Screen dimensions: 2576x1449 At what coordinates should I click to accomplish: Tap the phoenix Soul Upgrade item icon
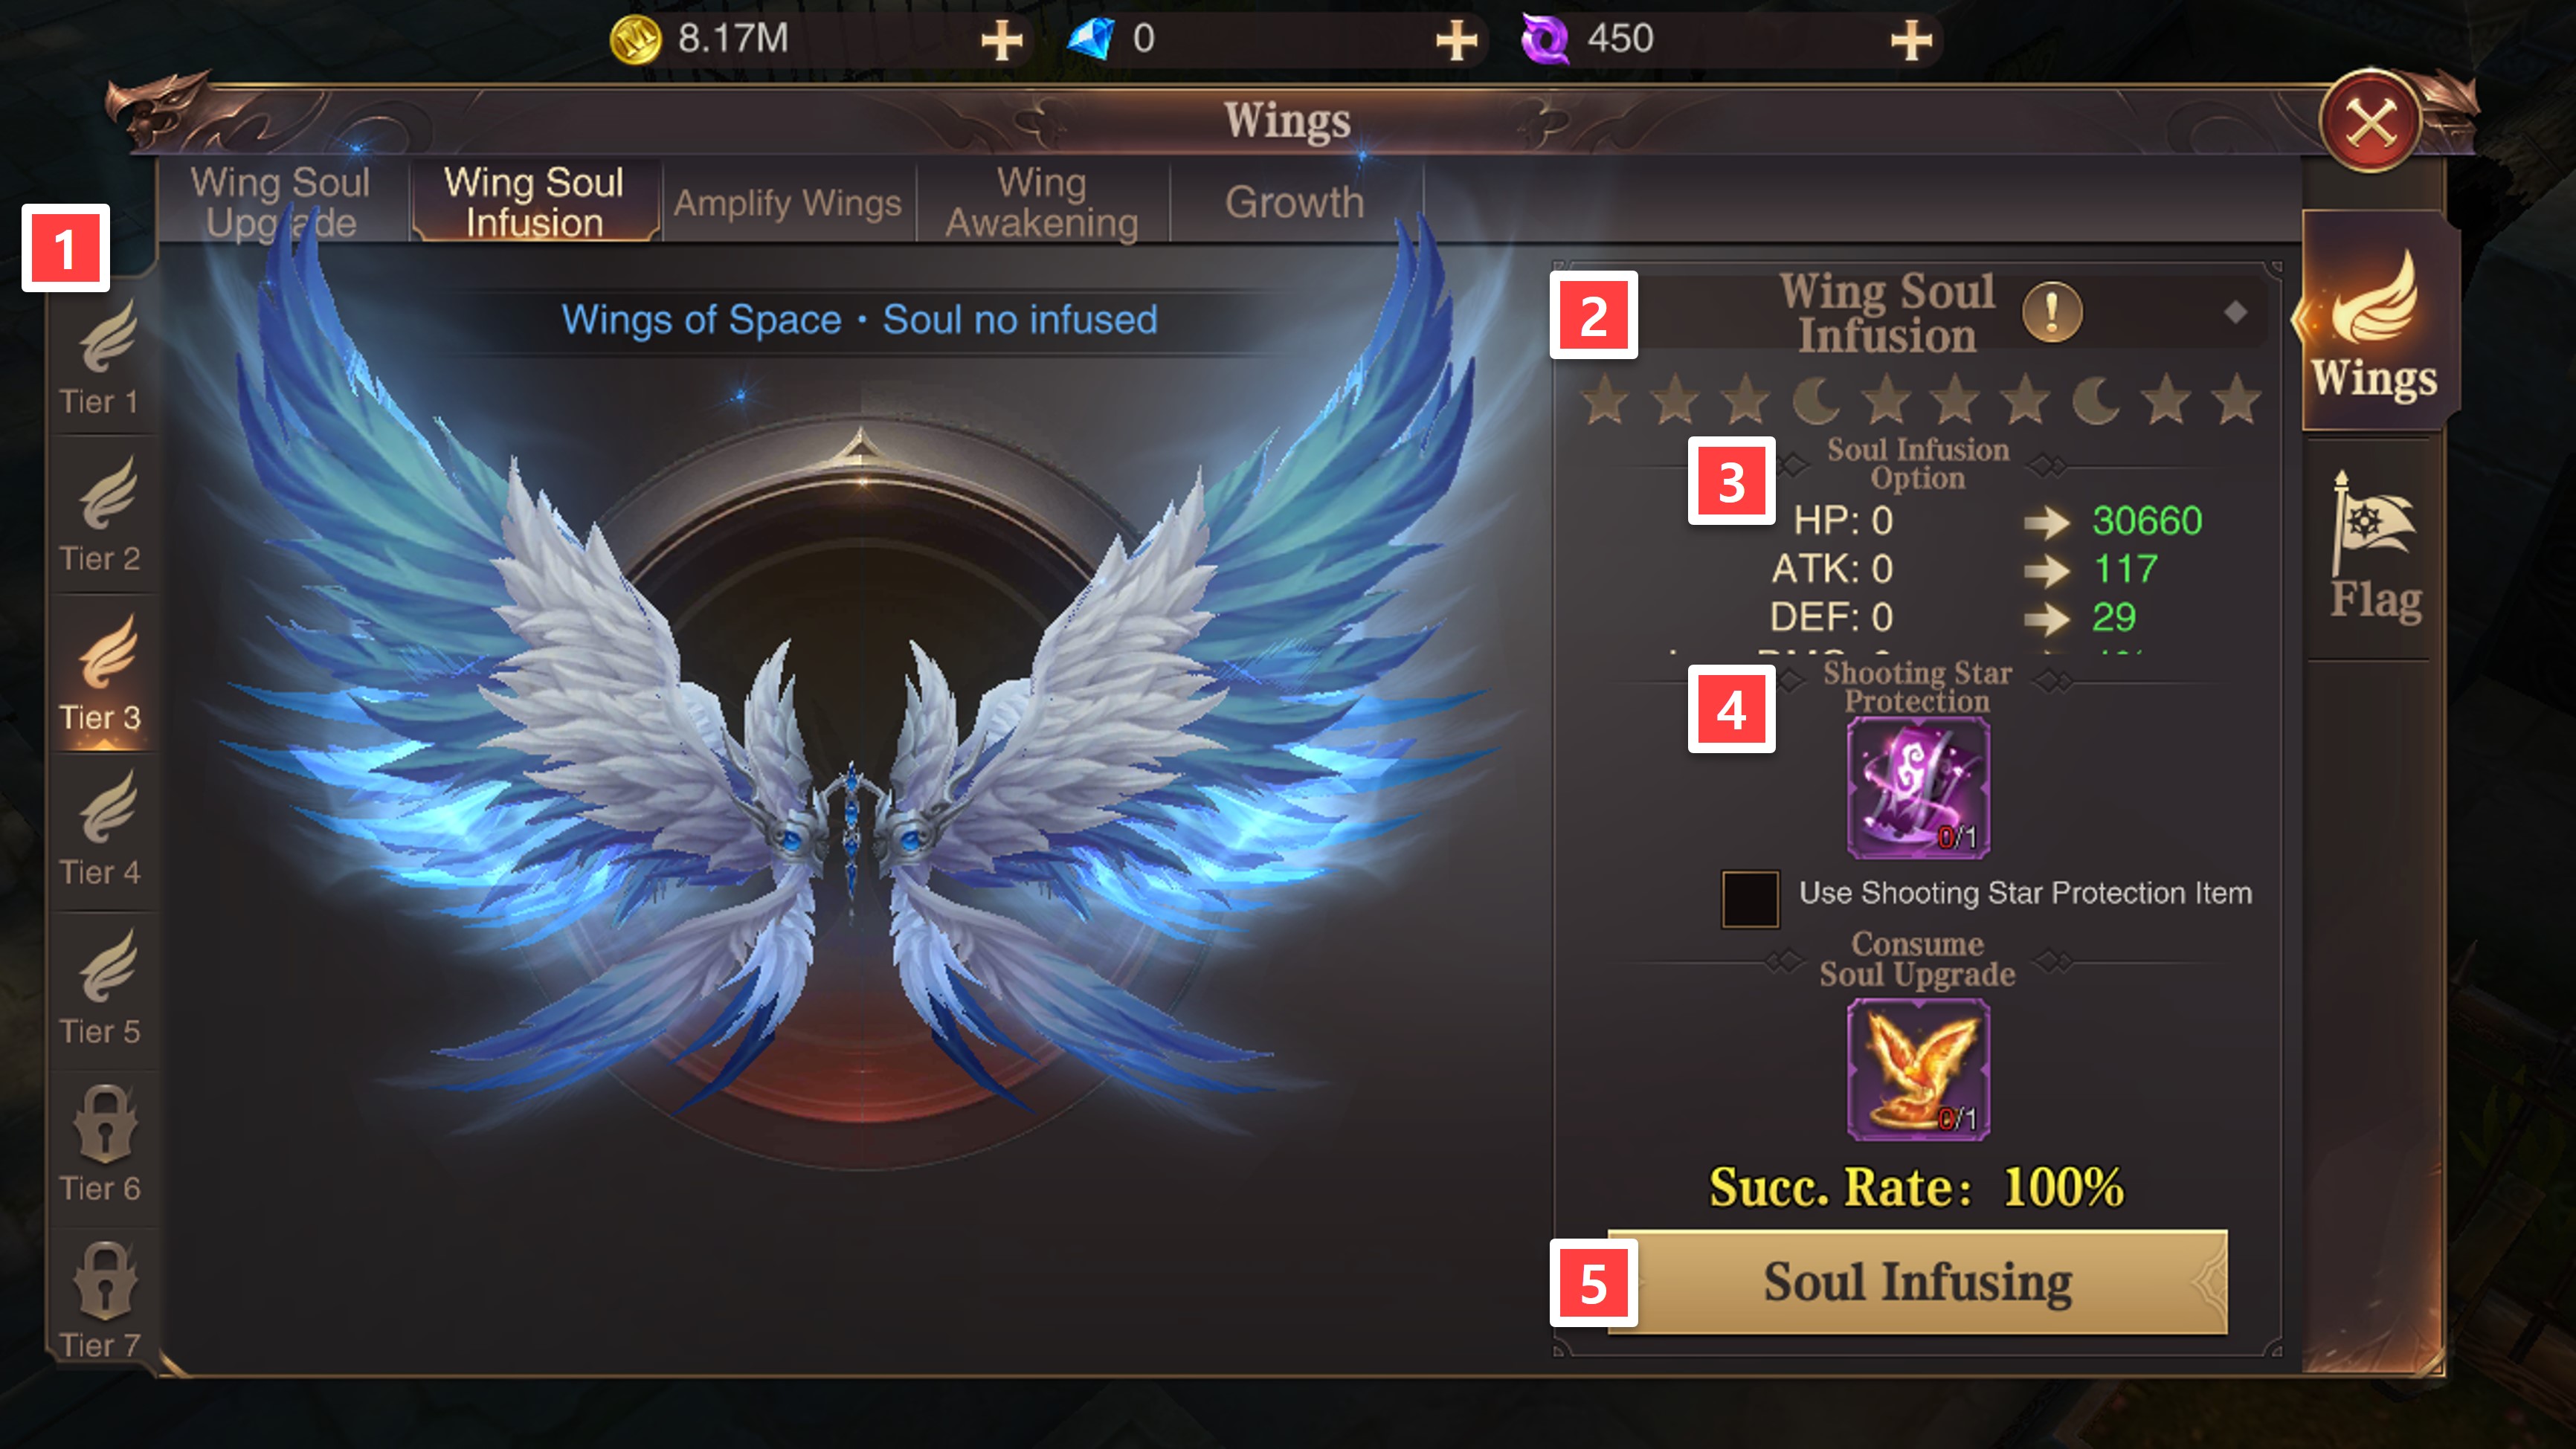[1917, 1070]
